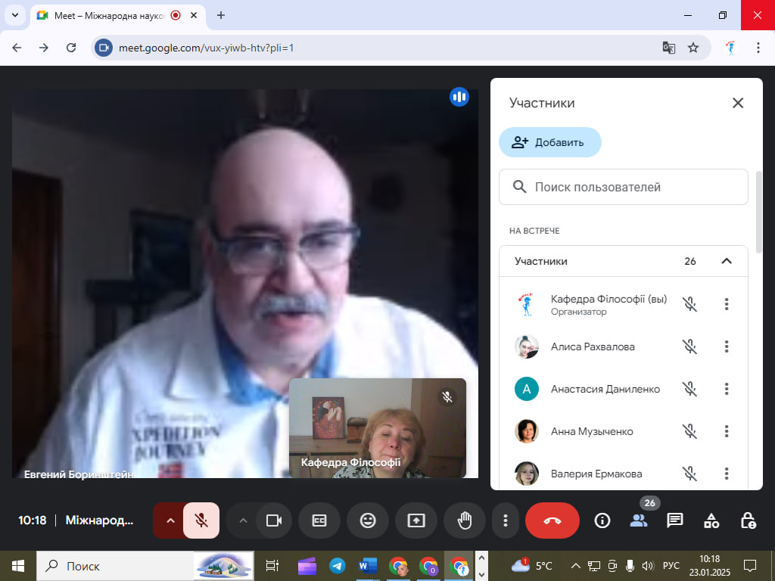Open Windows Start menu

pyautogui.click(x=18, y=566)
